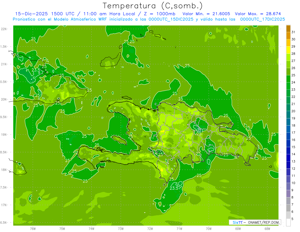Click the '7.5N' latitude axis label
Viewport: 300px width, 232px height.
pos(4,187)
